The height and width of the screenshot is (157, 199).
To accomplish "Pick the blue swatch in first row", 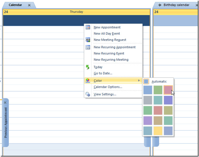I will tap(148, 90).
